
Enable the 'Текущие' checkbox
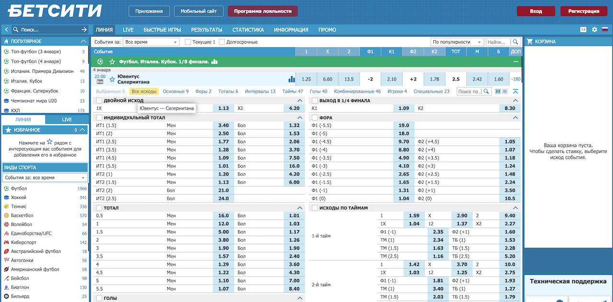[x=188, y=42]
